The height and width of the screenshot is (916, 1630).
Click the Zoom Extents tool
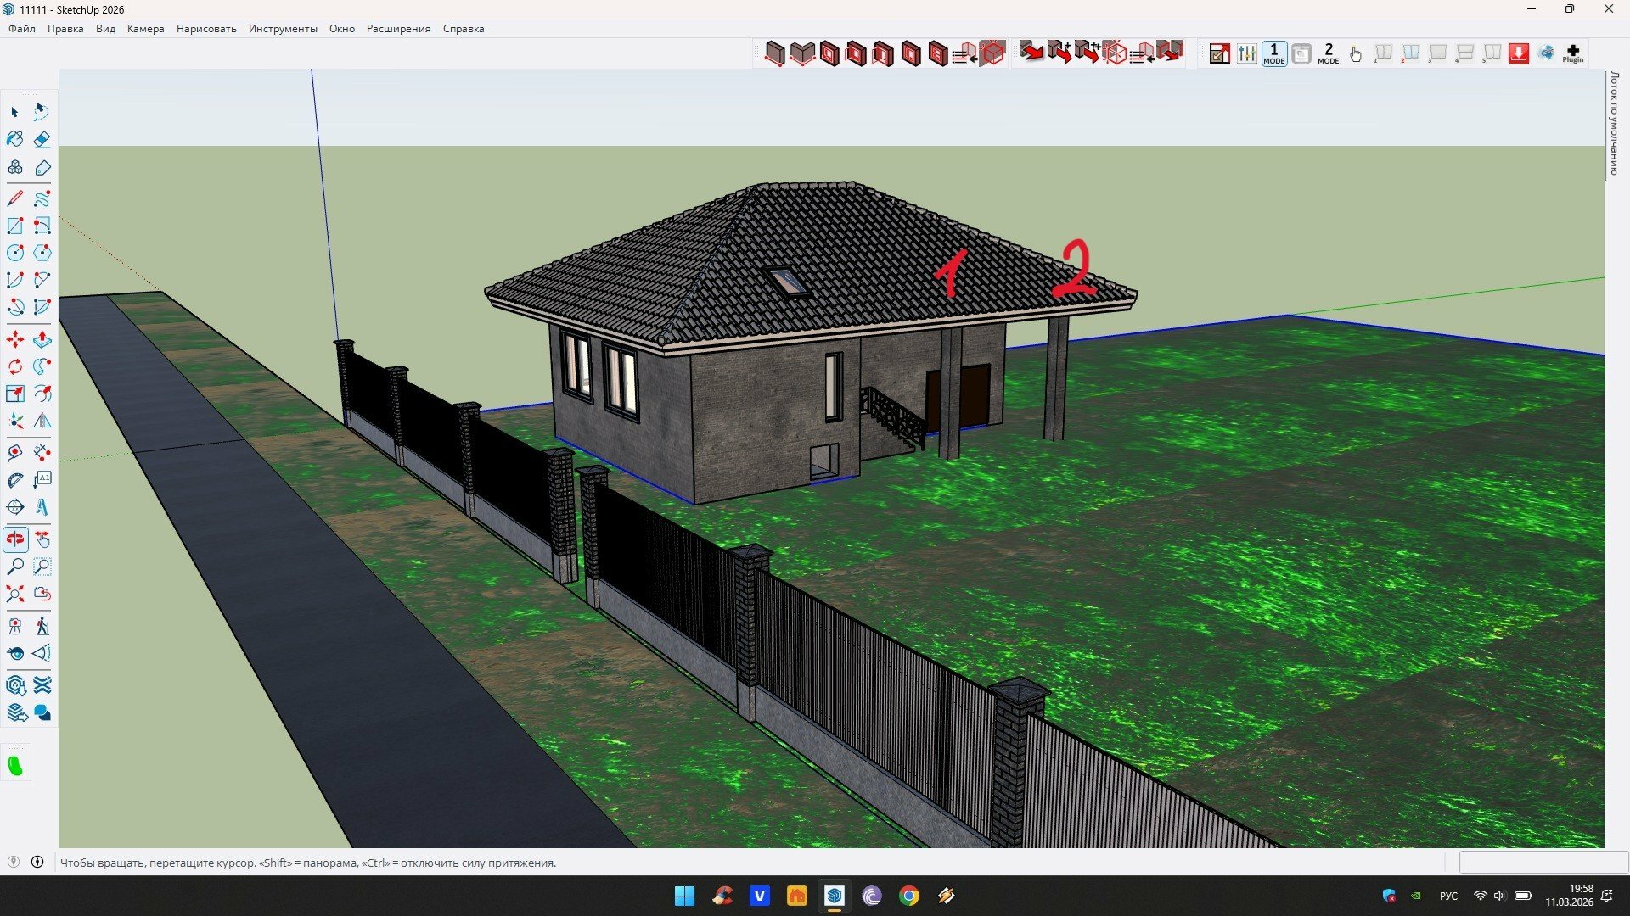(15, 594)
